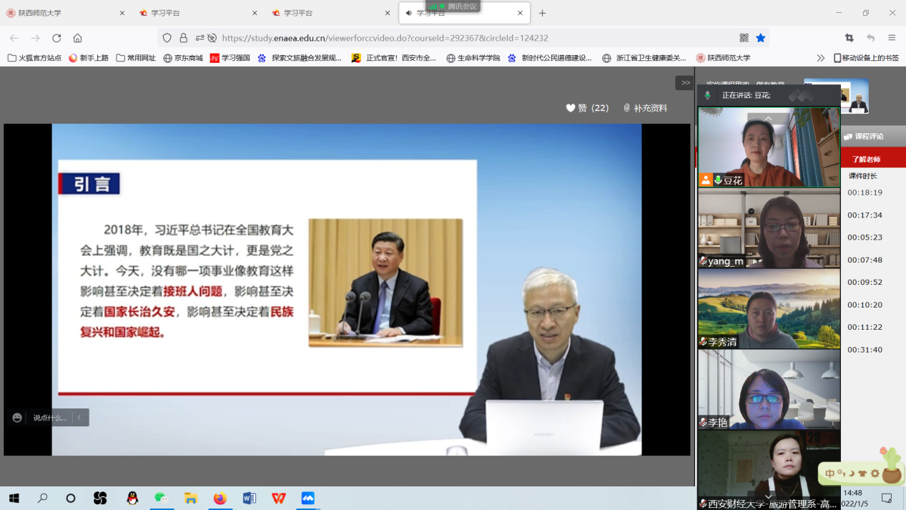Open the 正式官宣！西安市全 bookmark

(x=394, y=58)
